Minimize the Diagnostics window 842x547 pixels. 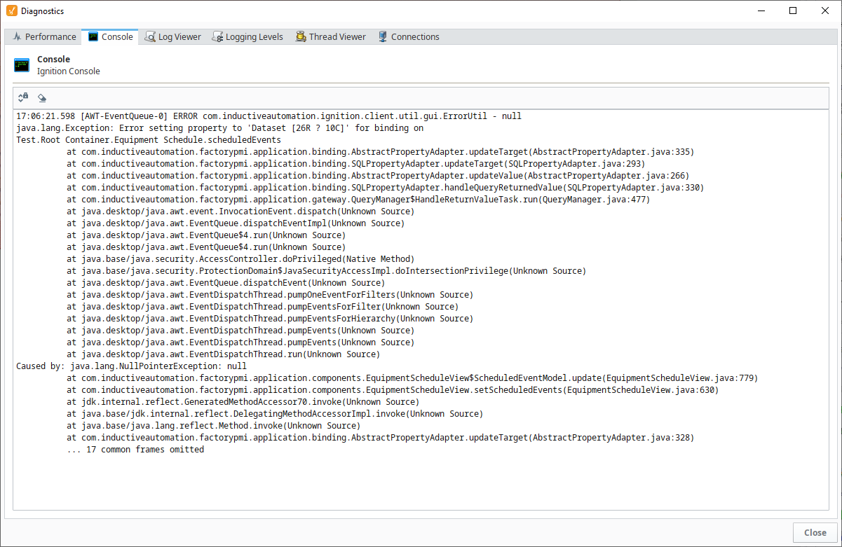tap(760, 11)
